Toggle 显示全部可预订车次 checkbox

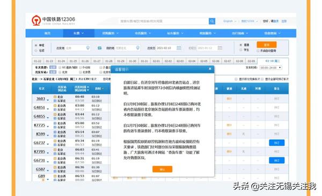point(262,79)
